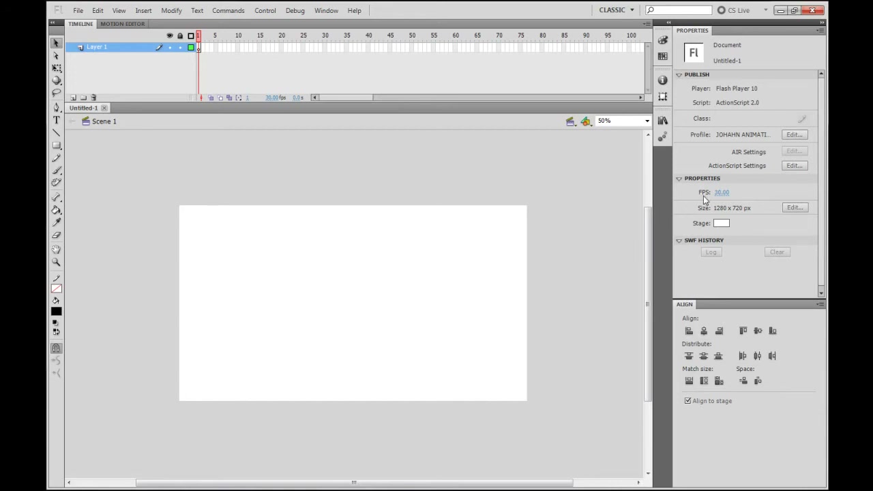Screen dimensions: 873x491
Task: Click Edit button next to Profile
Action: click(794, 135)
